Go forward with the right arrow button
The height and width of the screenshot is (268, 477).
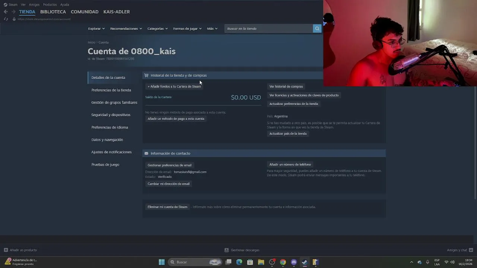[13, 12]
